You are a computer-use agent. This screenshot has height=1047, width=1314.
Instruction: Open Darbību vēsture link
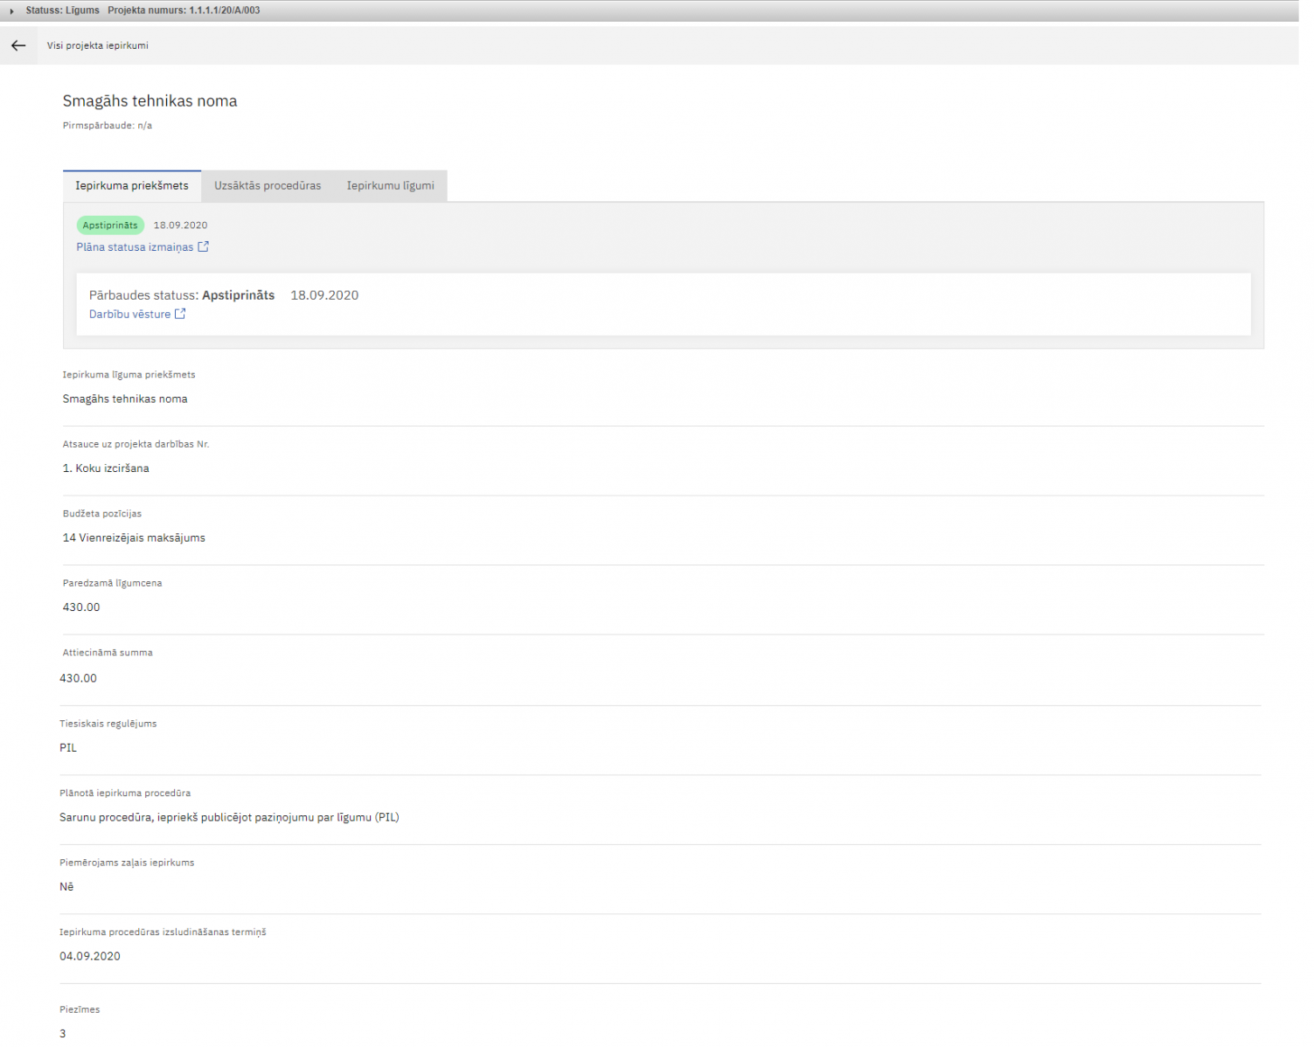click(129, 314)
